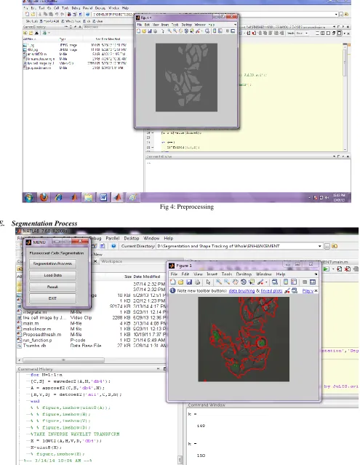360x465 pixels.
Task: Open Help menu in upper MATLAB window
Action: coord(125,8)
